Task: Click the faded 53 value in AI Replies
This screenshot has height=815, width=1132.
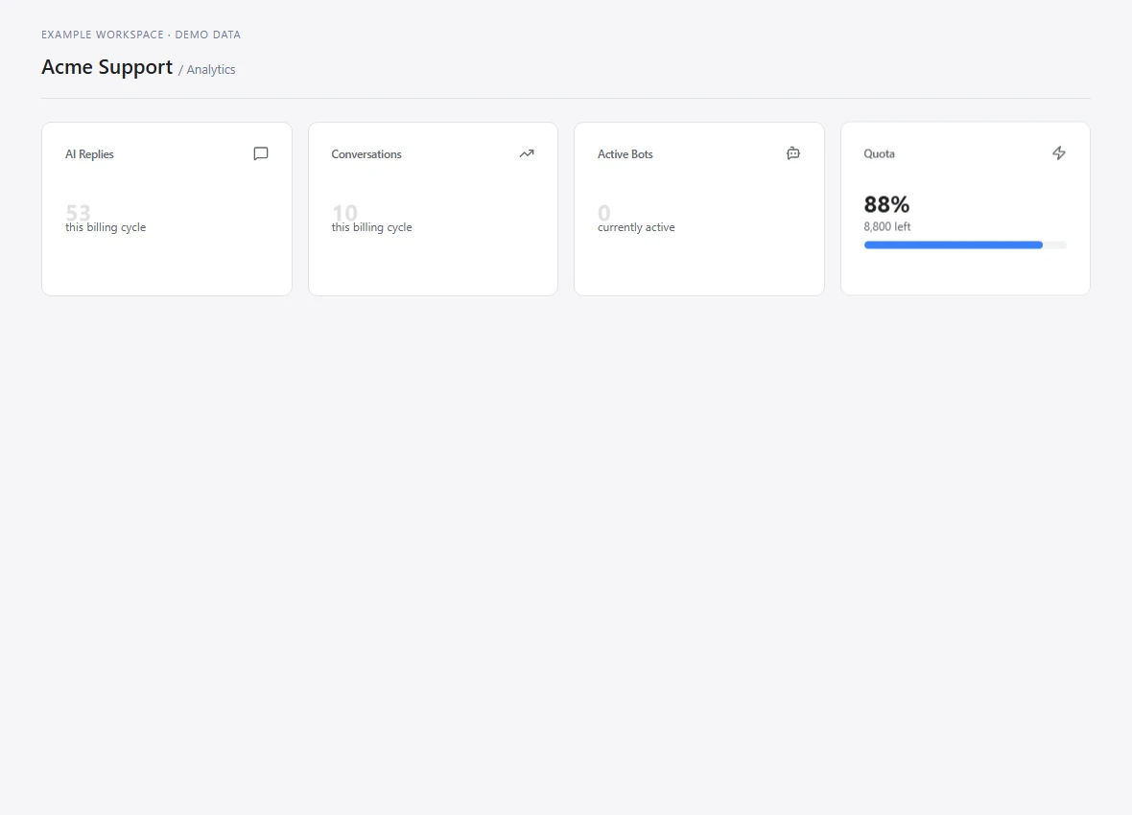Action: tap(78, 213)
